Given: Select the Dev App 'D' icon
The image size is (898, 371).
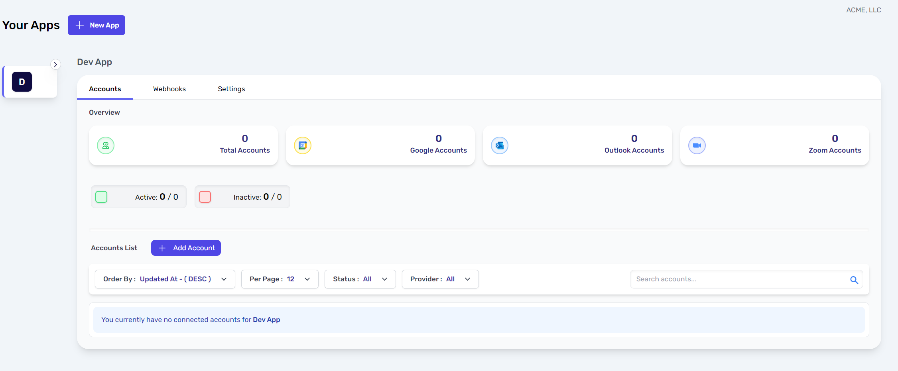Looking at the screenshot, I should pos(22,82).
